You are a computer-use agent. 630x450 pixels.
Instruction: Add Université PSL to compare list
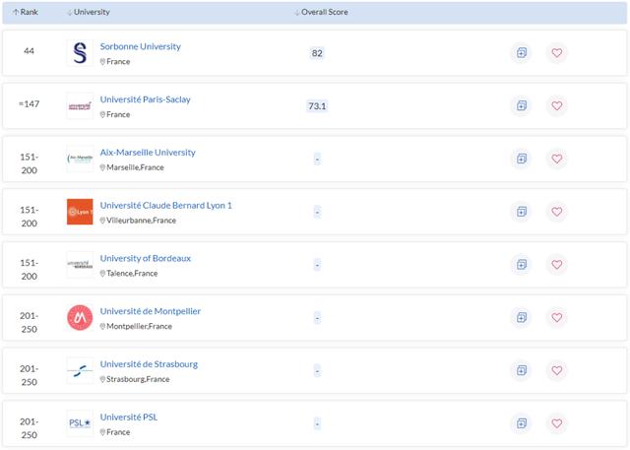521,423
